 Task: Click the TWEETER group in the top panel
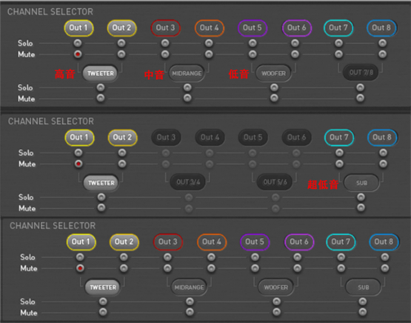click(x=101, y=73)
